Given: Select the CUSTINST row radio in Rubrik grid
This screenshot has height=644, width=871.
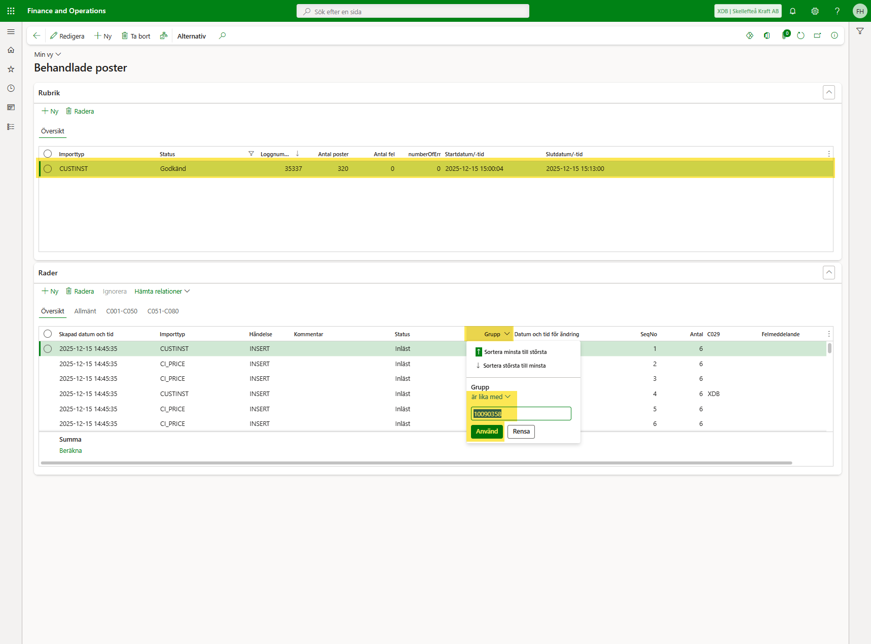Looking at the screenshot, I should click(x=48, y=169).
